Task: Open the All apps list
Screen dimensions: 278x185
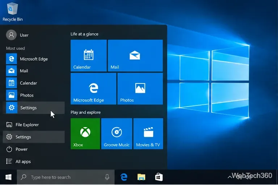Action: point(34,162)
